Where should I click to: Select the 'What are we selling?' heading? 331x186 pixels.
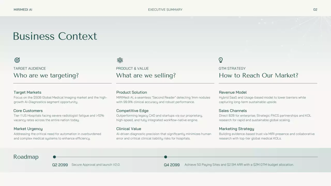[146, 75]
